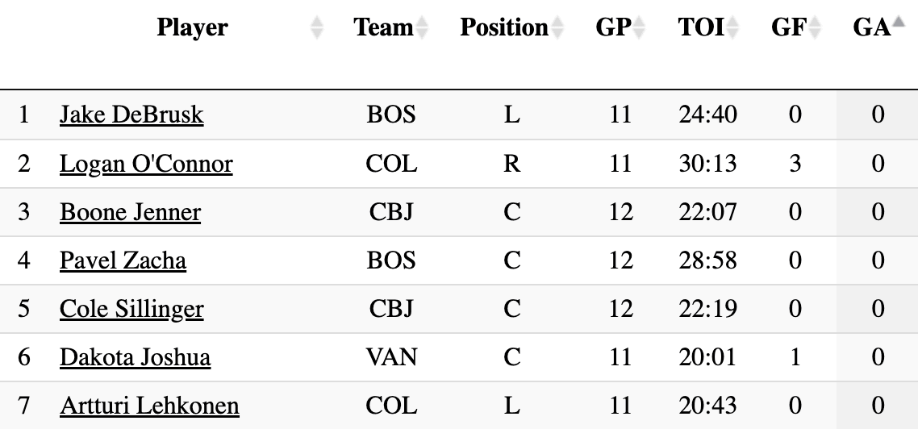
Task: Sort table by Team column header
Action: click(382, 28)
